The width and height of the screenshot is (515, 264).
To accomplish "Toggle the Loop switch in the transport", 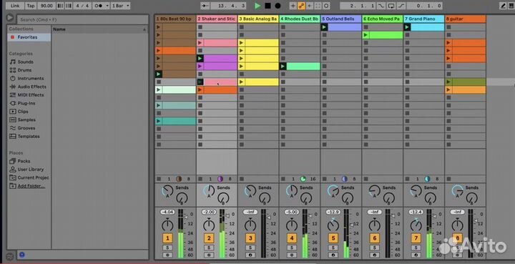I will click(x=391, y=6).
